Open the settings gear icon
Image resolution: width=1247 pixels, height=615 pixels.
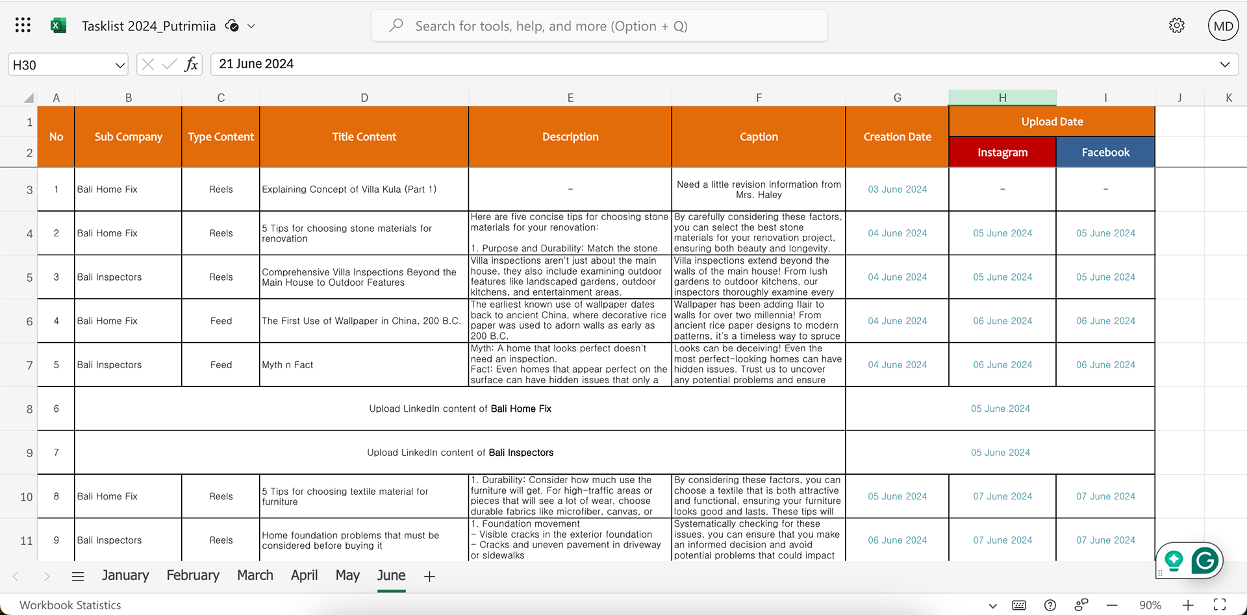[x=1176, y=26]
